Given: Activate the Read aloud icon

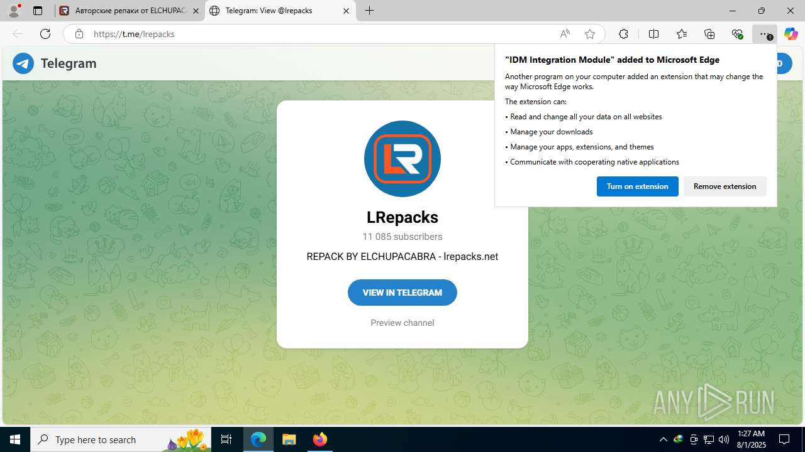Looking at the screenshot, I should tap(565, 34).
